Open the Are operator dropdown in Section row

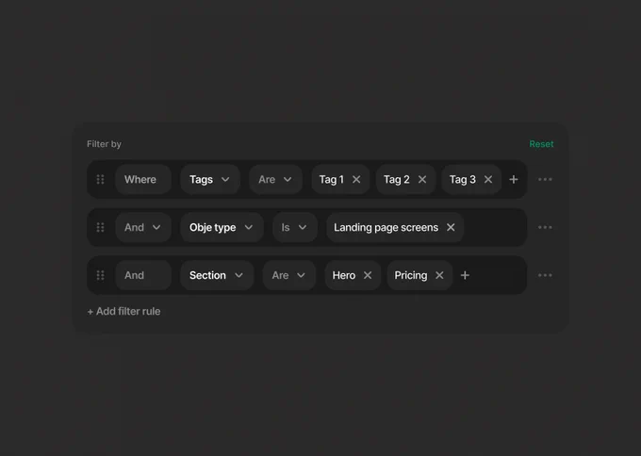coord(289,275)
